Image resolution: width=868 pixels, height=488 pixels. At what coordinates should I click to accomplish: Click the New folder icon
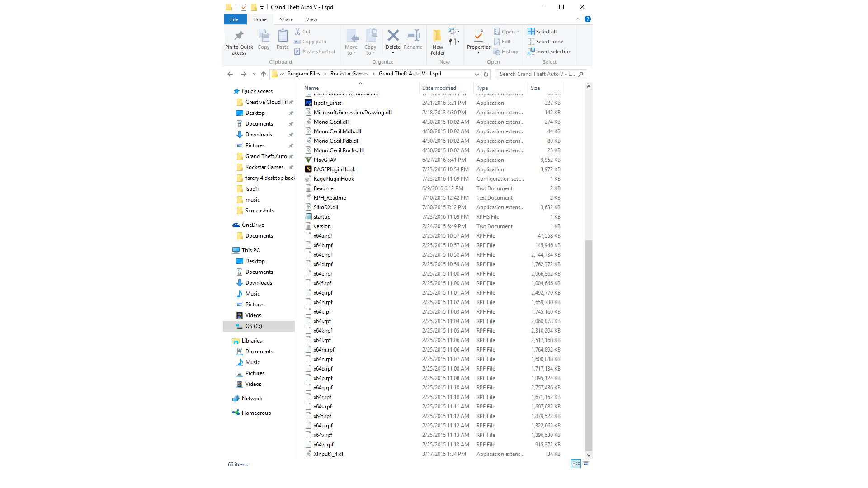(x=437, y=36)
